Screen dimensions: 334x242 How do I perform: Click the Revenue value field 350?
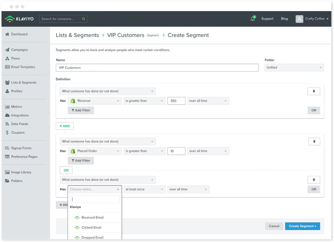coord(176,101)
